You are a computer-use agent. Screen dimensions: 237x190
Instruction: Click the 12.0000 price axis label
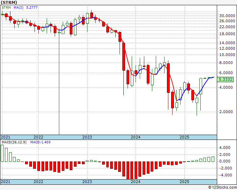point(227,48)
